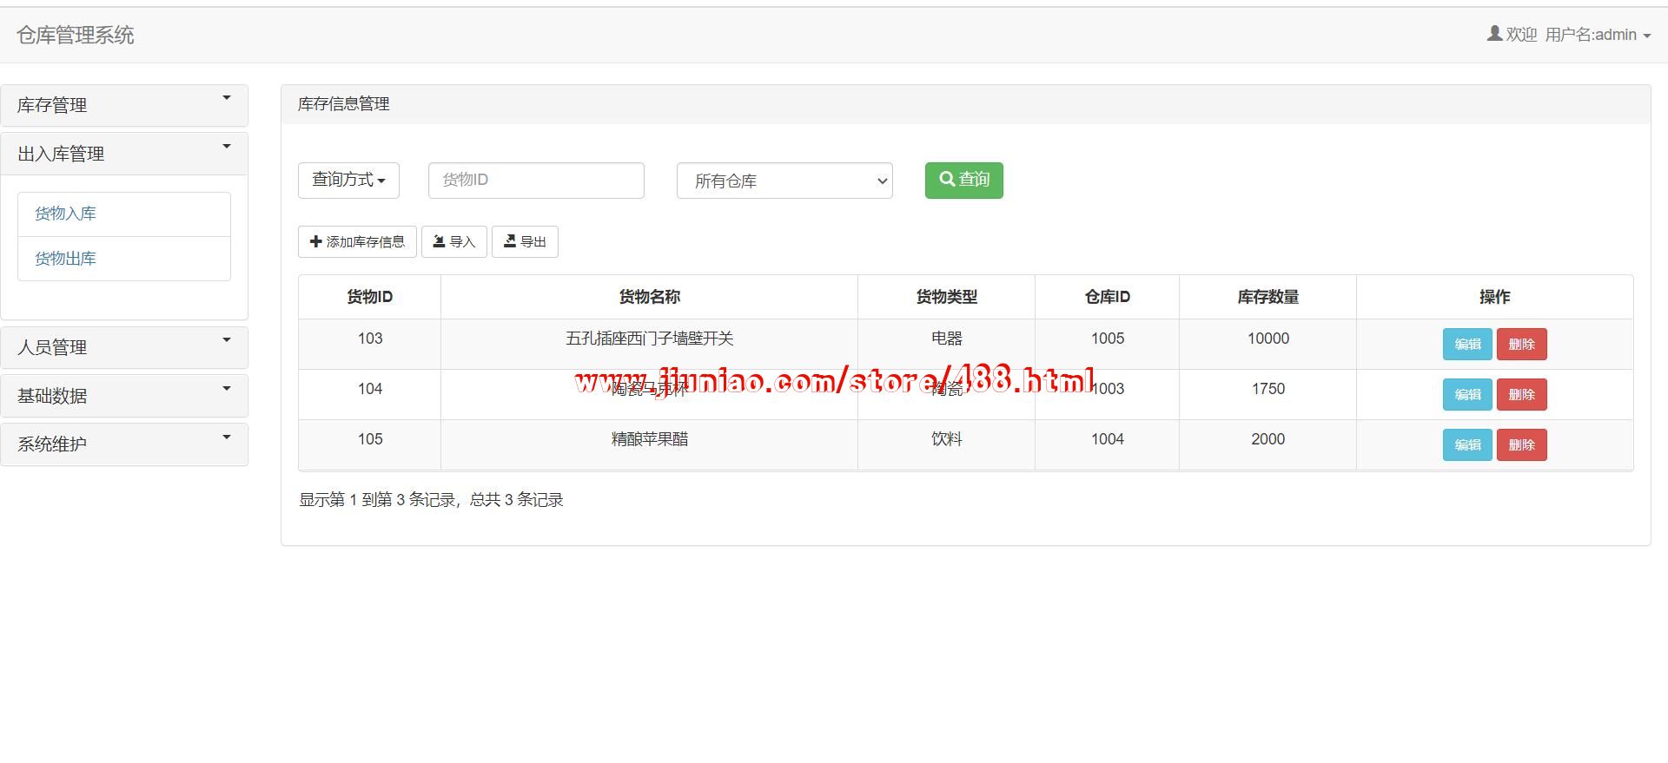Select the stock quantity cell 1750
The image size is (1668, 763).
[x=1268, y=394]
